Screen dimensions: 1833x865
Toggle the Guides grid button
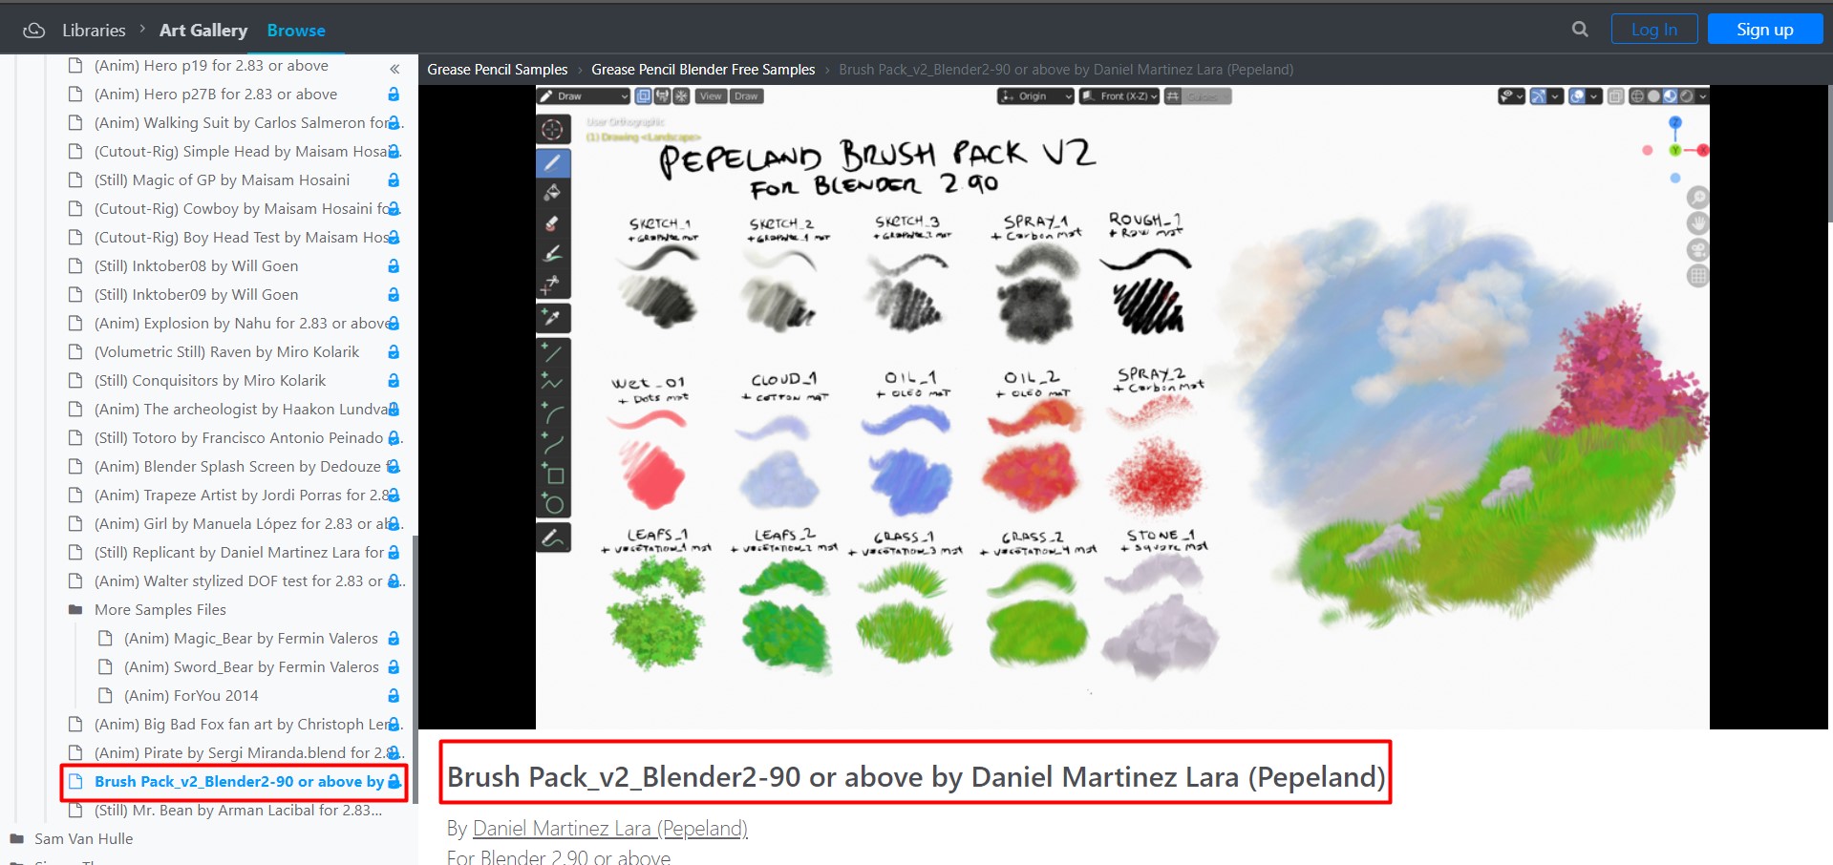1173,96
